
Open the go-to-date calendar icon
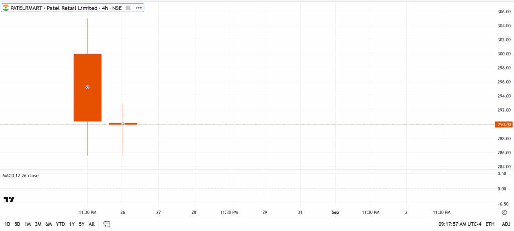tap(107, 224)
